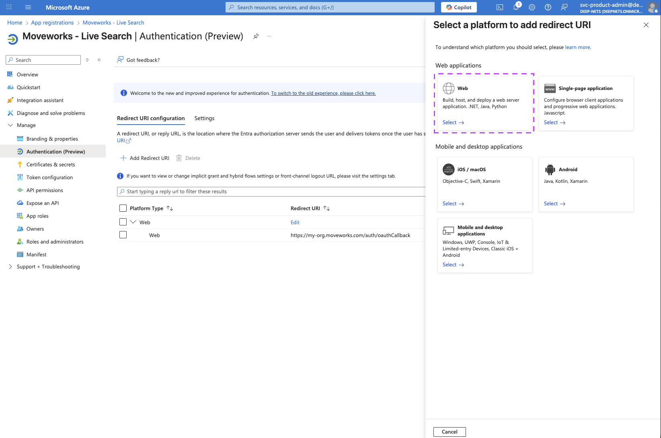
Task: Close the platform selection panel
Action: point(646,25)
